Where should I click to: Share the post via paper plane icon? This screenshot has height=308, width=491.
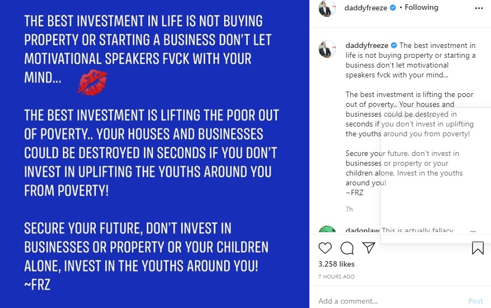click(x=369, y=248)
